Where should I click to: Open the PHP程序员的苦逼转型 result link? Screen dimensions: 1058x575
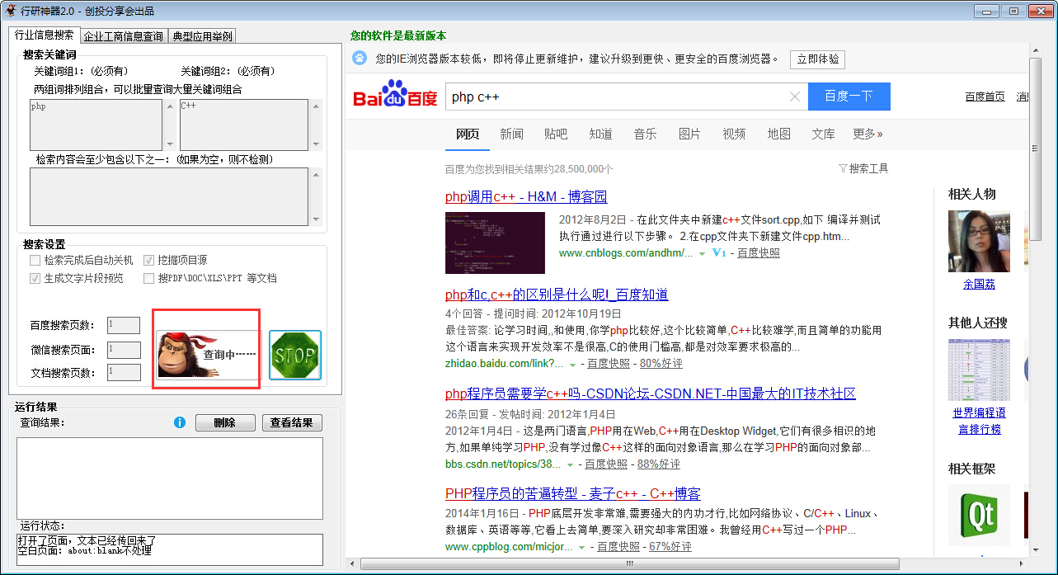(573, 494)
